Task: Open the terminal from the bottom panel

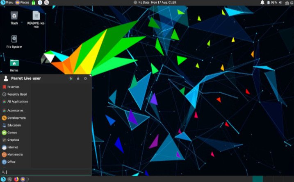Action: (x=10, y=179)
